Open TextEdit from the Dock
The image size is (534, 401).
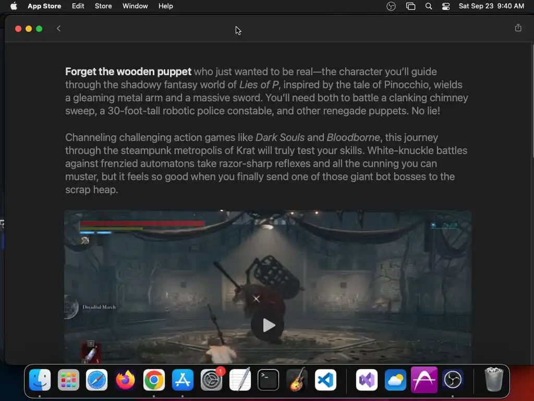[240, 379]
